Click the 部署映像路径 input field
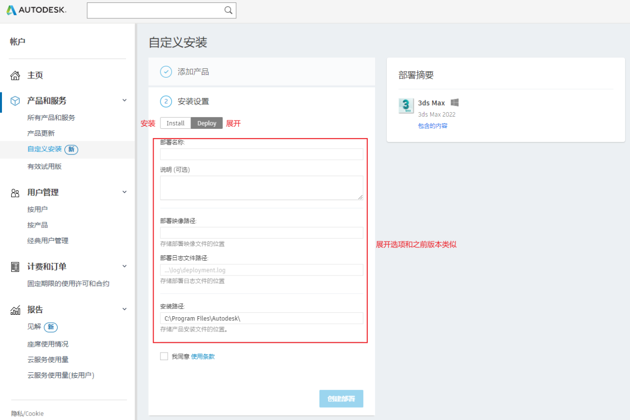630x420 pixels. pyautogui.click(x=262, y=233)
